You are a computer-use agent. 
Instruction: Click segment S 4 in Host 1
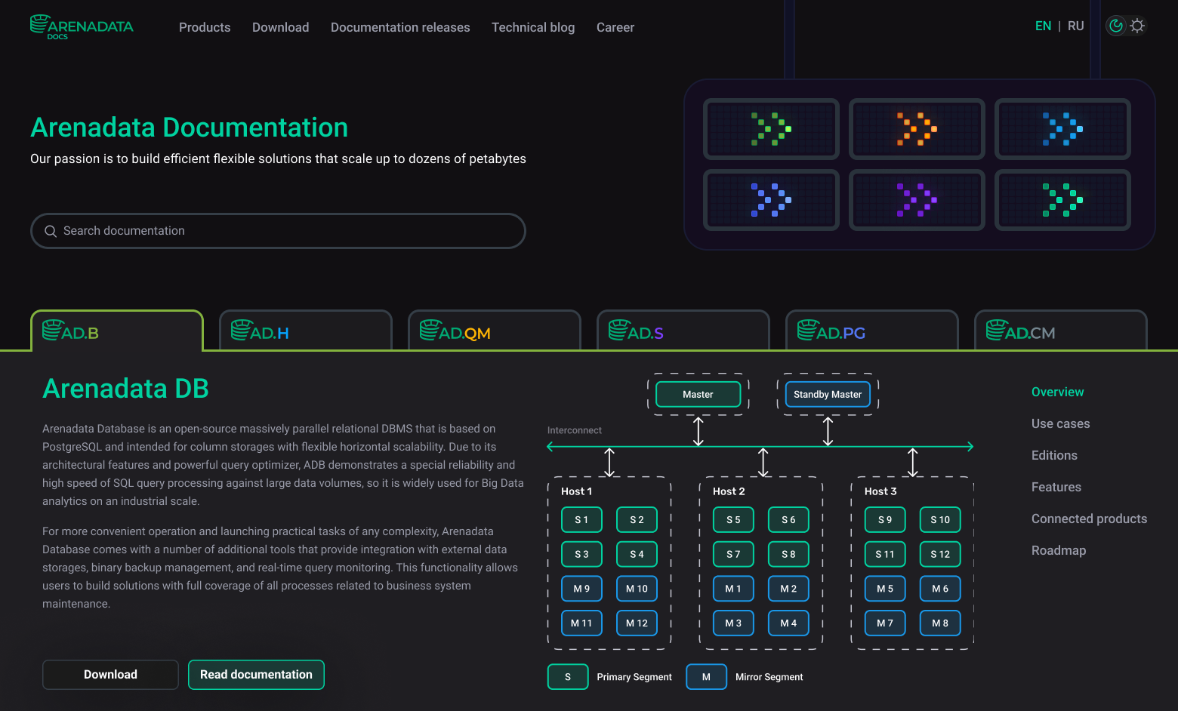tap(637, 554)
